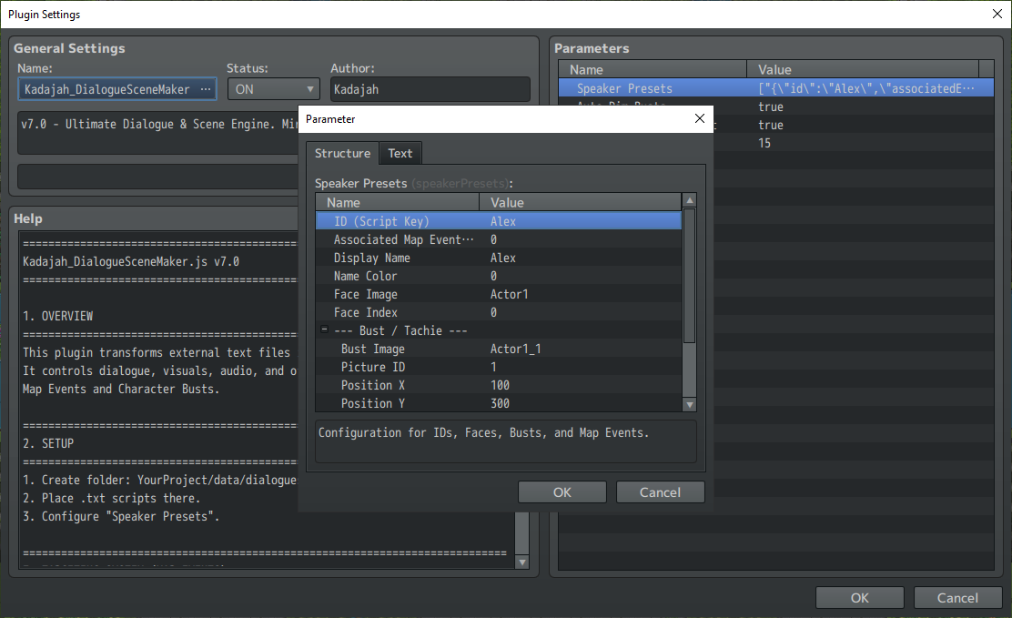Click the Actor1_1 value cell
1012x618 pixels.
[x=516, y=349]
